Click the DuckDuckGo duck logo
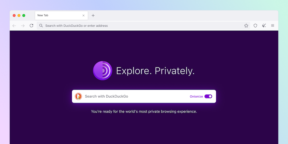This screenshot has height=144, width=288. 78,96
